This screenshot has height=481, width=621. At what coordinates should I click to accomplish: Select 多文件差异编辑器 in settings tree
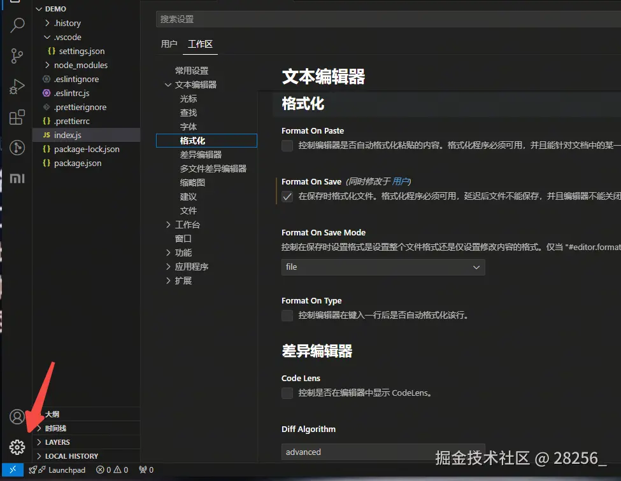pyautogui.click(x=213, y=169)
